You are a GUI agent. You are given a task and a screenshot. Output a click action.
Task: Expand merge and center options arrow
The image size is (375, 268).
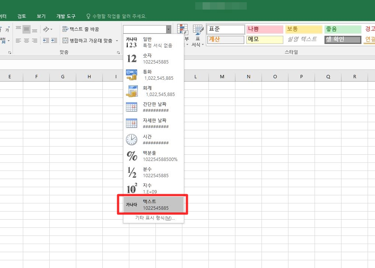[117, 41]
